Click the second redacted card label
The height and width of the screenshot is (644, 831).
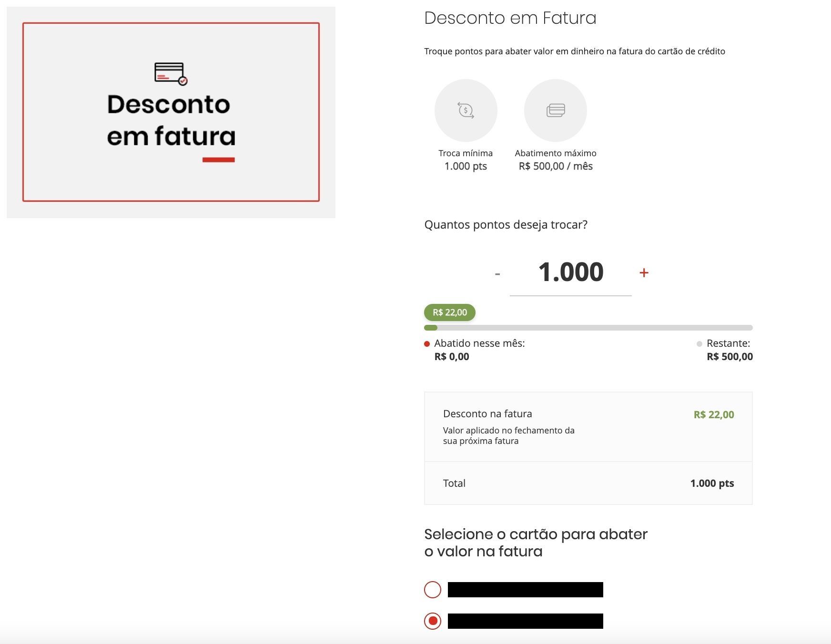coord(526,621)
